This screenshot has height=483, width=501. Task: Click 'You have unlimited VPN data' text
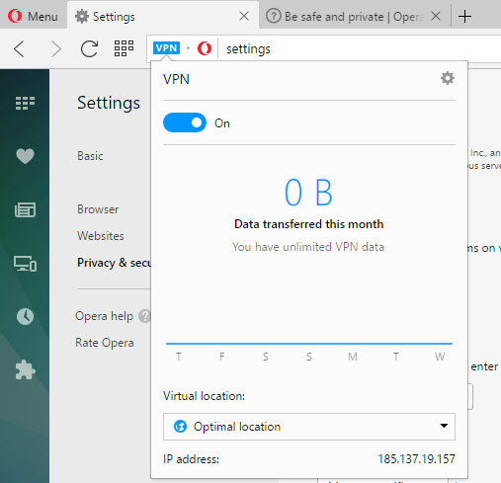click(308, 247)
